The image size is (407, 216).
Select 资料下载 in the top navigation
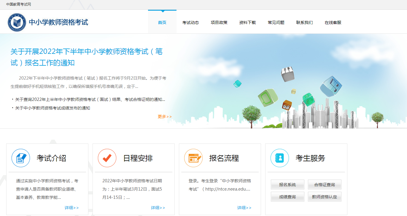click(x=247, y=22)
